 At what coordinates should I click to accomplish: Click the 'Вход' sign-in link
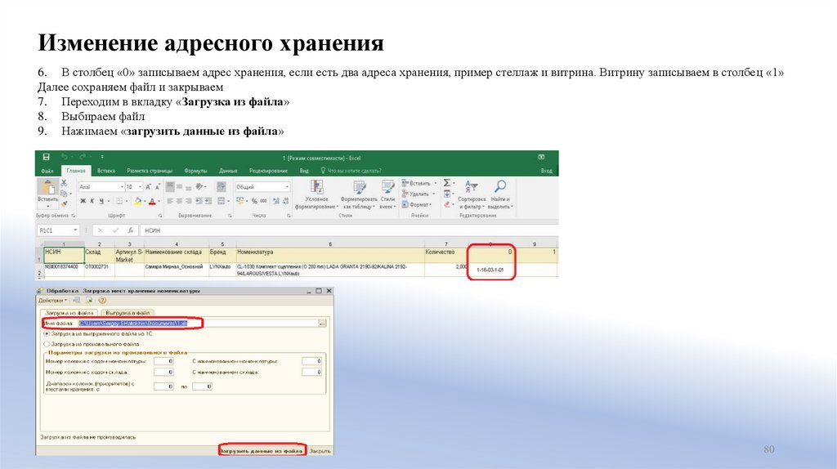[x=547, y=172]
